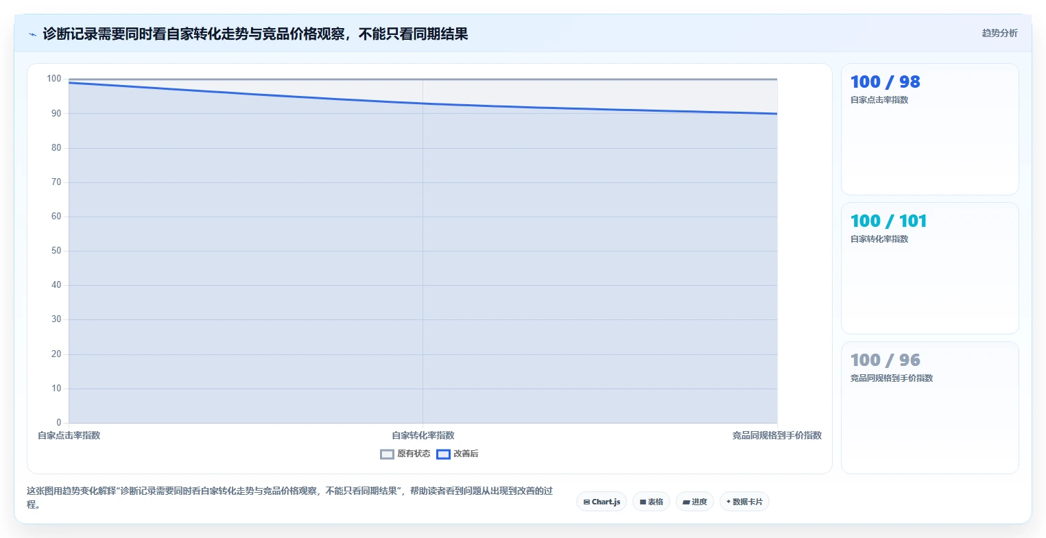Select the 表格 tag chip
Image resolution: width=1046 pixels, height=538 pixels.
click(x=651, y=502)
